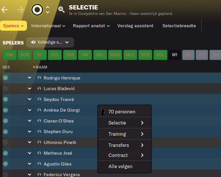The width and height of the screenshot is (221, 177).
Task: Click silhouette icon next to 70 personen
Action: [x=103, y=112]
